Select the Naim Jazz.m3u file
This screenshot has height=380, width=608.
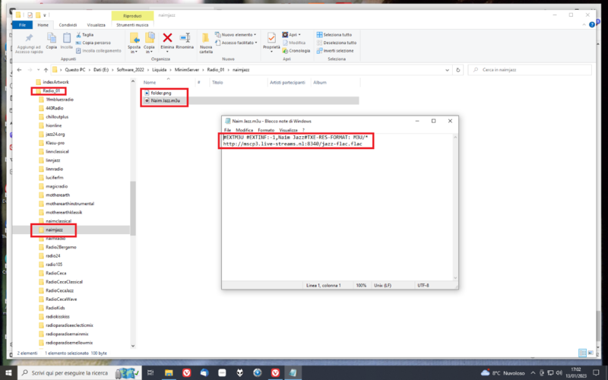coord(167,100)
